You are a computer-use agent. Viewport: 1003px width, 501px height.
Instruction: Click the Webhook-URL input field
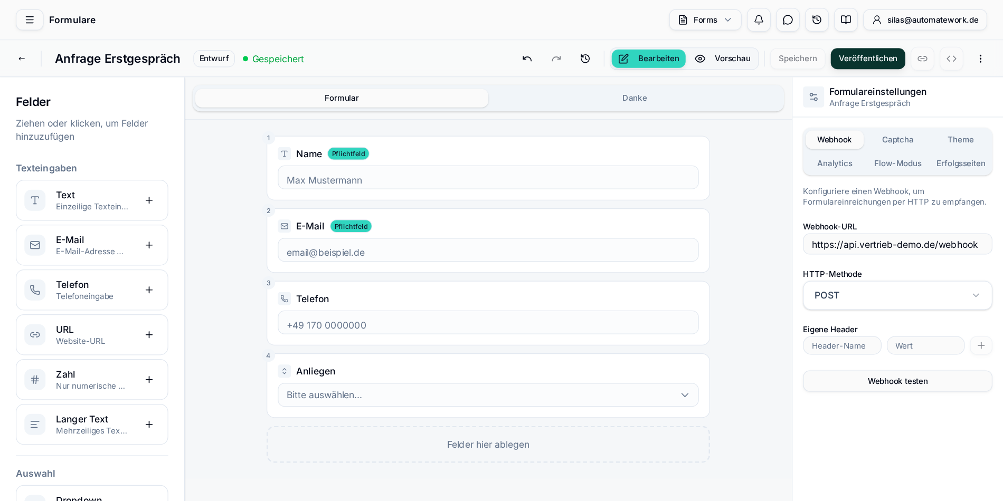(897, 244)
